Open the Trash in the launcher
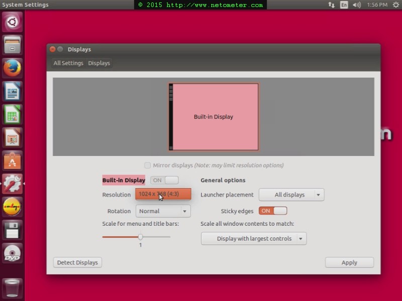The image size is (402, 301). tap(12, 287)
